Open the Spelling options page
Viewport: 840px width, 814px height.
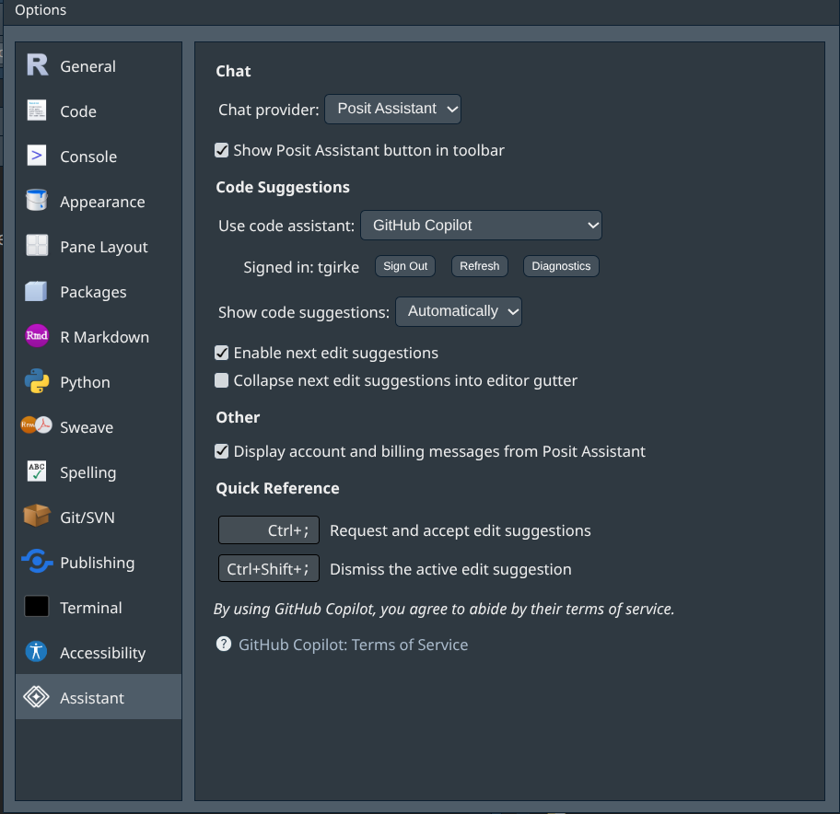coord(99,471)
